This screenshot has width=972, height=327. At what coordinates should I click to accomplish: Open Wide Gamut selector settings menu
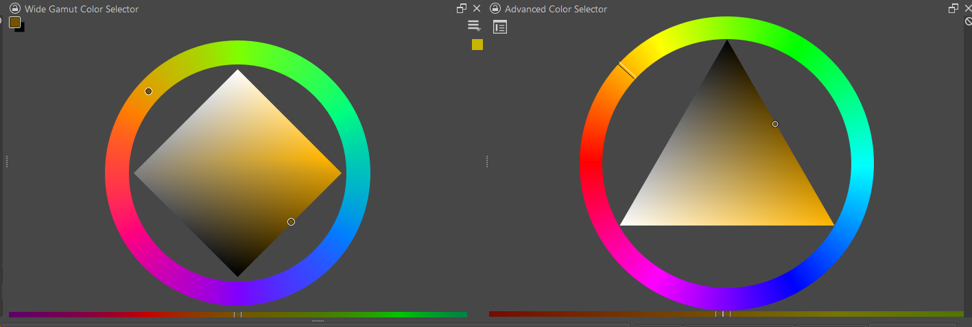click(474, 26)
